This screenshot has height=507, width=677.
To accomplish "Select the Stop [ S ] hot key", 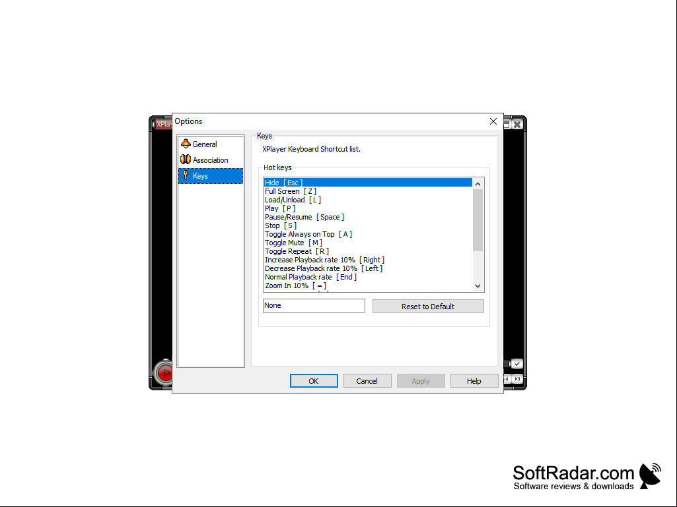I will 368,225.
